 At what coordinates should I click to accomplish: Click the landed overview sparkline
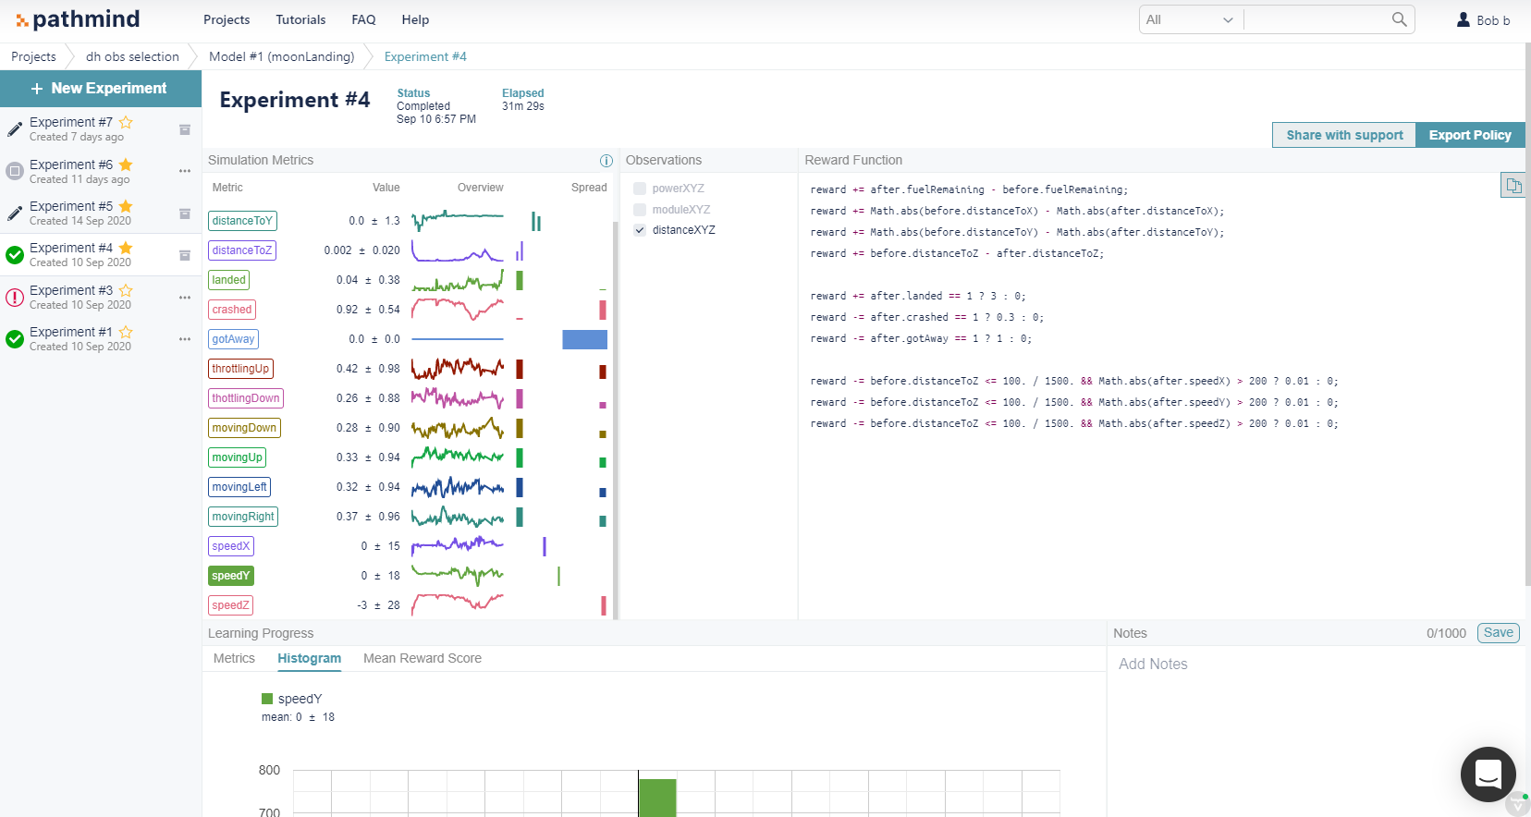[458, 280]
